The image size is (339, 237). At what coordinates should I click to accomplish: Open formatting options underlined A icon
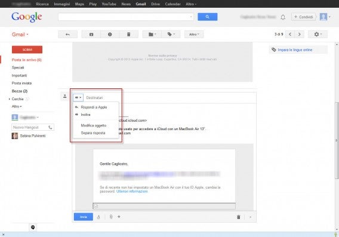click(x=98, y=217)
